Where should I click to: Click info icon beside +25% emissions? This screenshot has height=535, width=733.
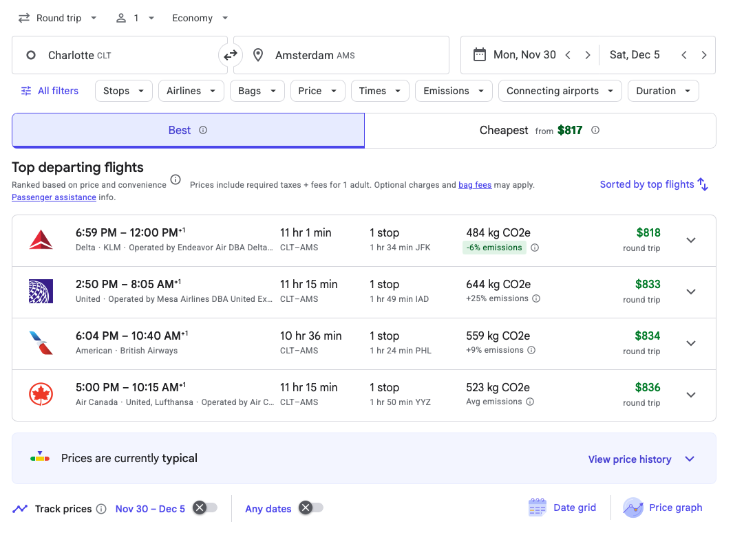[536, 298]
